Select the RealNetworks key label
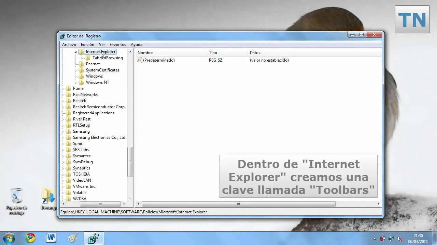 pos(85,95)
